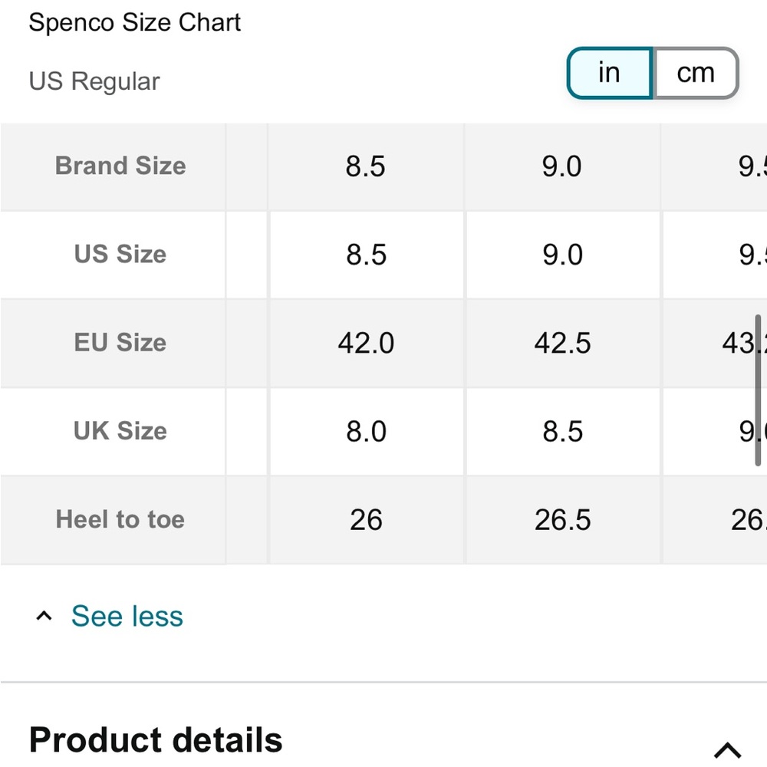Collapse the chart with See less link
This screenshot has width=767, height=767.
click(x=127, y=616)
